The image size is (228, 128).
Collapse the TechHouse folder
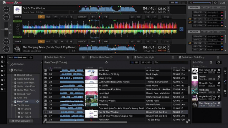12,105
